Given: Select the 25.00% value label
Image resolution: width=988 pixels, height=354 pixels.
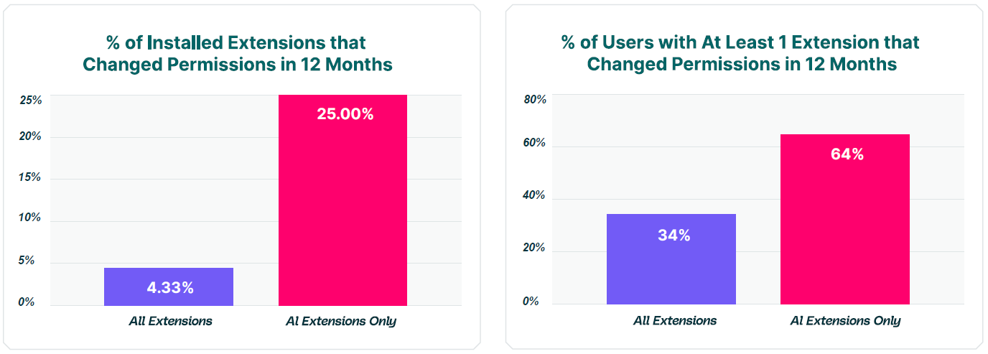Looking at the screenshot, I should [x=345, y=113].
